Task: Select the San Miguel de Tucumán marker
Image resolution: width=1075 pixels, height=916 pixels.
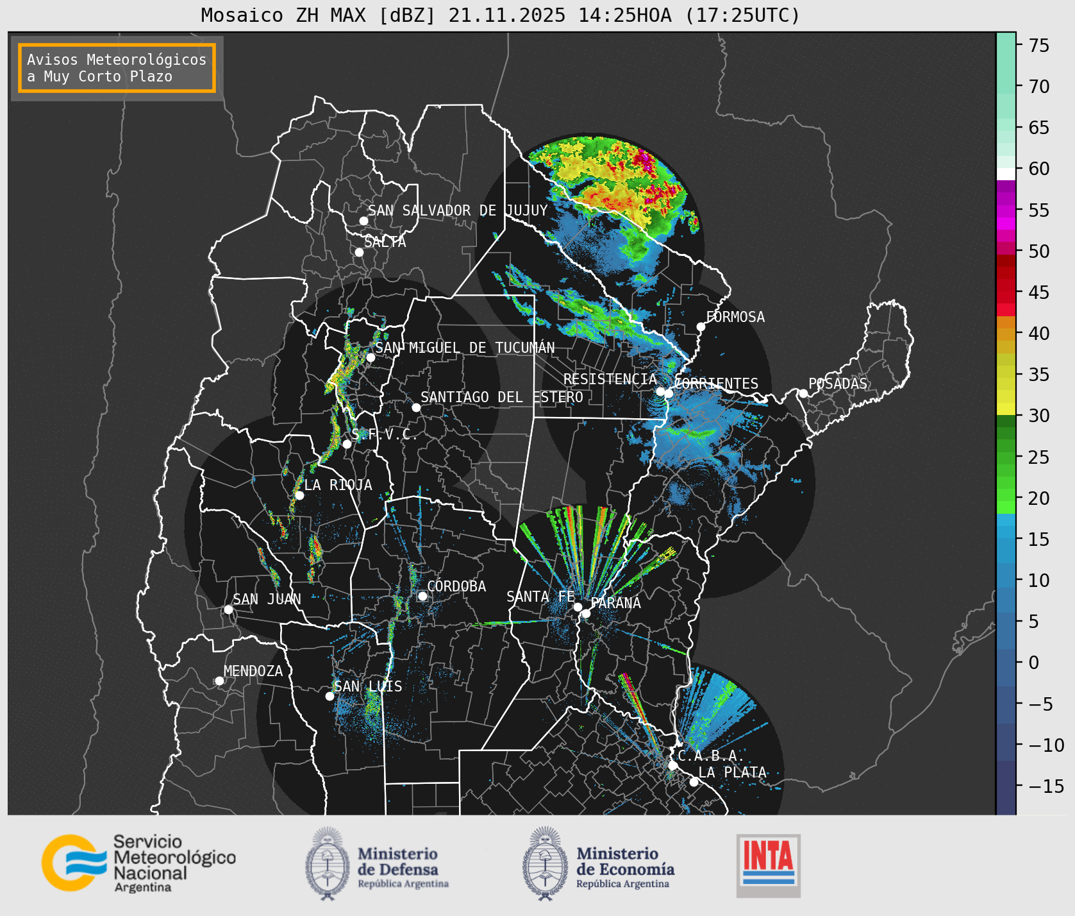Action: coord(370,357)
